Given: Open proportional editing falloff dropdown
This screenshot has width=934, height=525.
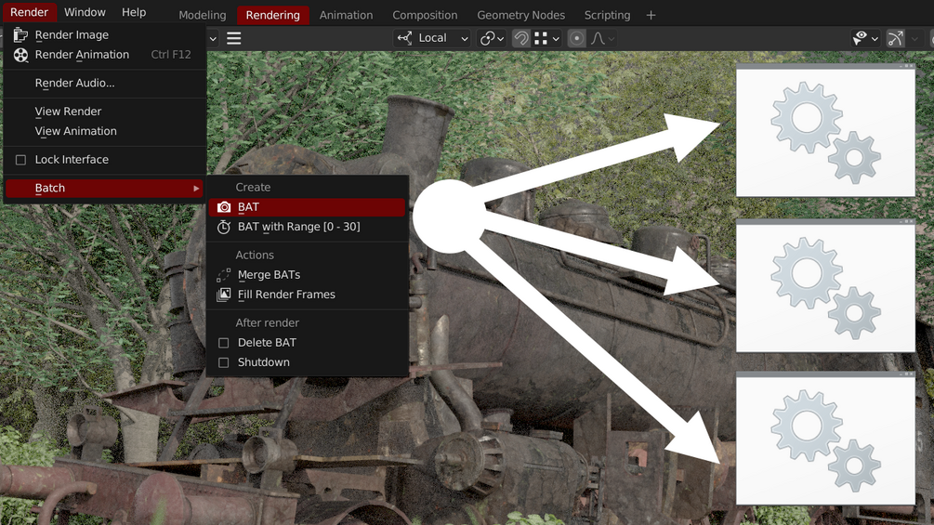Looking at the screenshot, I should (602, 38).
